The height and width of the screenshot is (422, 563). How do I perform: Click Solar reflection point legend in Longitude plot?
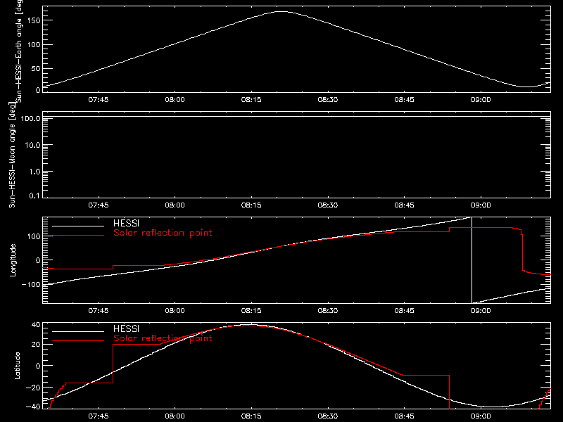tap(163, 233)
